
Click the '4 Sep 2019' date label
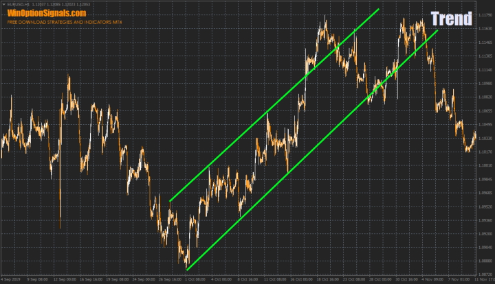pyautogui.click(x=11, y=280)
